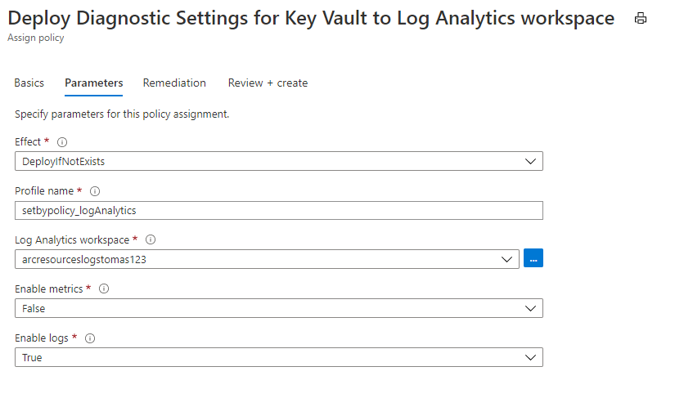Open the Review + create tab
Image resolution: width=684 pixels, height=416 pixels.
click(268, 83)
